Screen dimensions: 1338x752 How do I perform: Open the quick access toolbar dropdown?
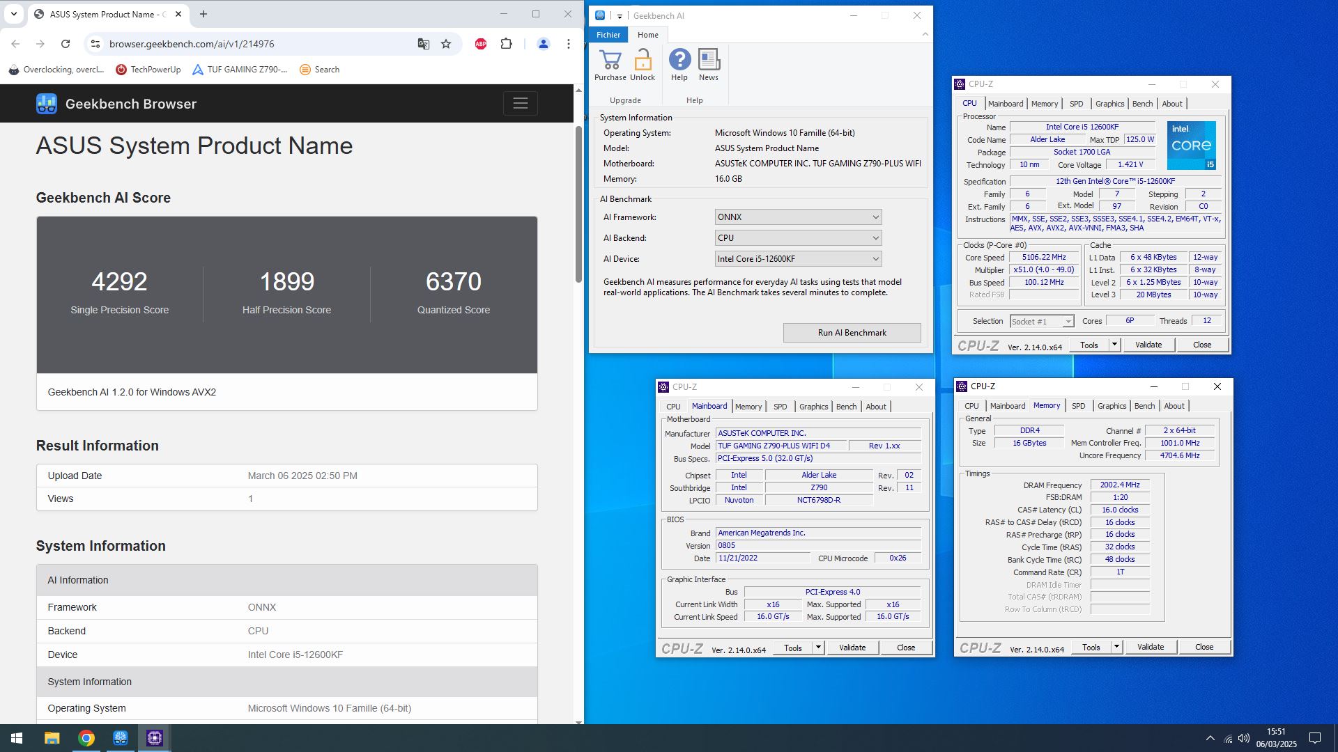pos(619,16)
